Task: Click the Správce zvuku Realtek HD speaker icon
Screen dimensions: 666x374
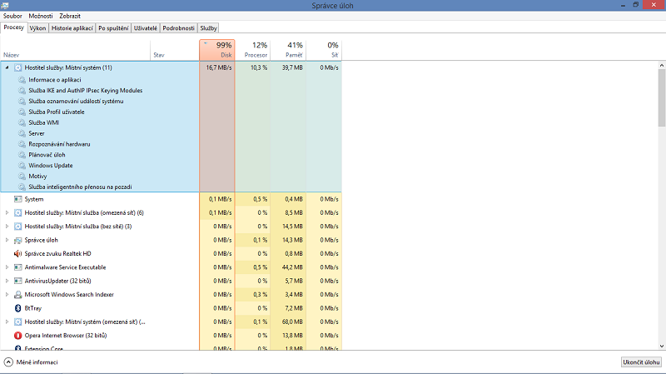Action: coord(17,253)
